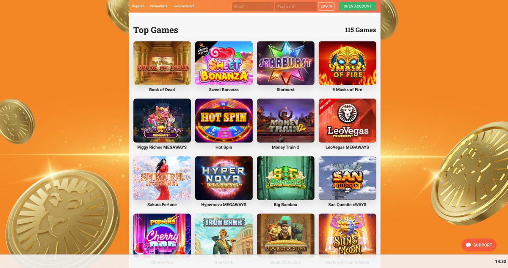Viewport: 508px width, 268px height.
Task: Follow the Lost password link
Action: (184, 6)
